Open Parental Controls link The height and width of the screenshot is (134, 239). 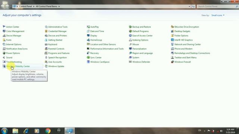[56, 49]
